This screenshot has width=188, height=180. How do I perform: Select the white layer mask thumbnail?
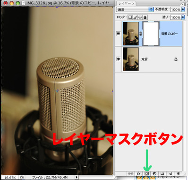point(151,34)
